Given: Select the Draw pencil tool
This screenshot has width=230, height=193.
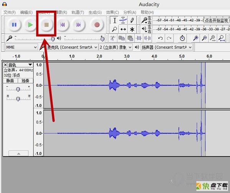Looking at the screenshot, I should tap(132, 20).
